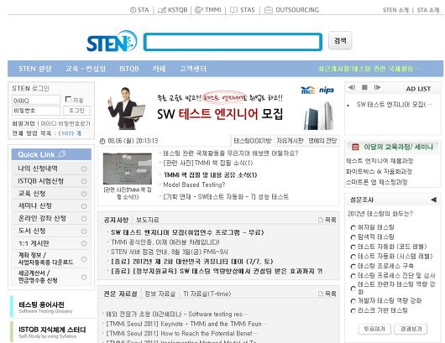This screenshot has width=445, height=343.
Task: Stop the AD LIST rotation
Action: [364, 87]
